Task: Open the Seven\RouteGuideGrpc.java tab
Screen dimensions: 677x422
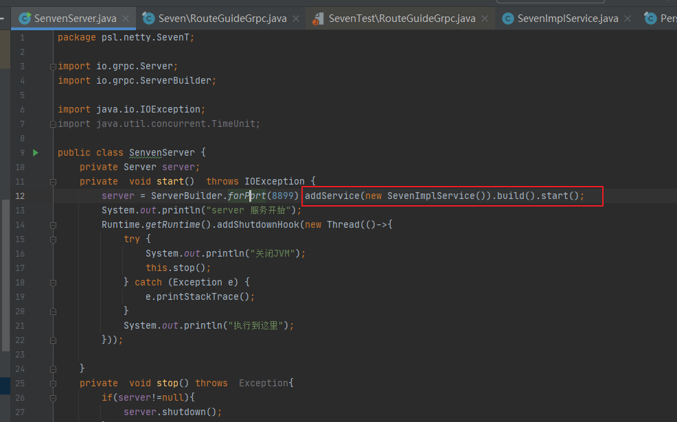Action: [222, 19]
